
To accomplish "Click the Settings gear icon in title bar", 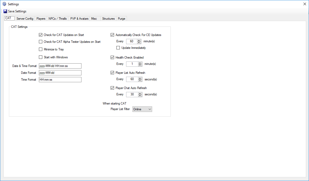I will pyautogui.click(x=4, y=4).
